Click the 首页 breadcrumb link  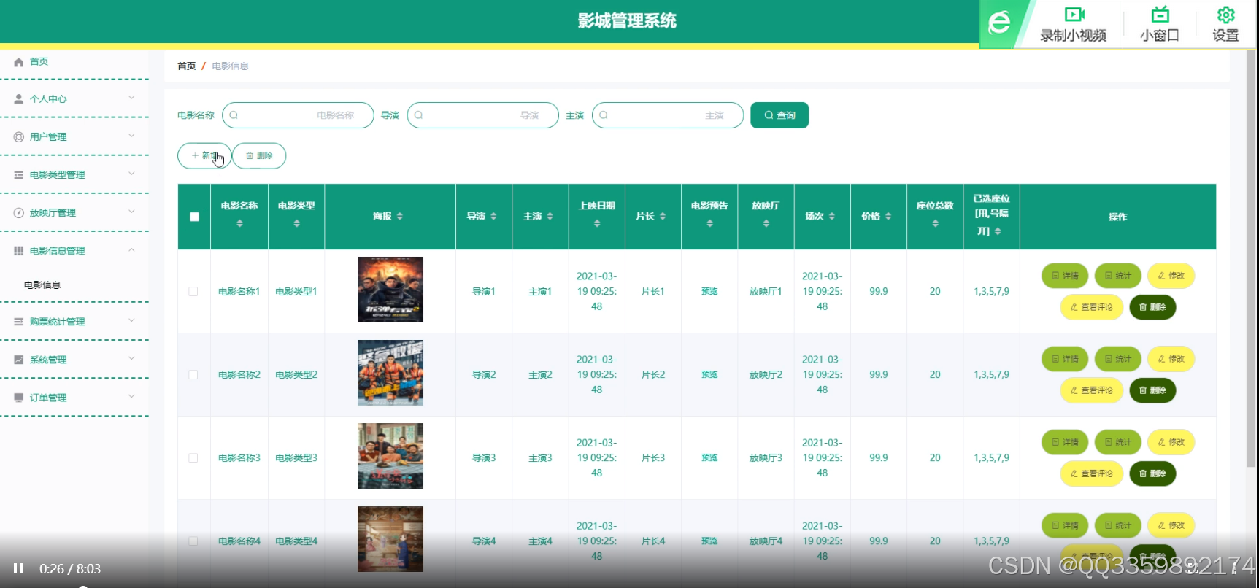pos(187,66)
